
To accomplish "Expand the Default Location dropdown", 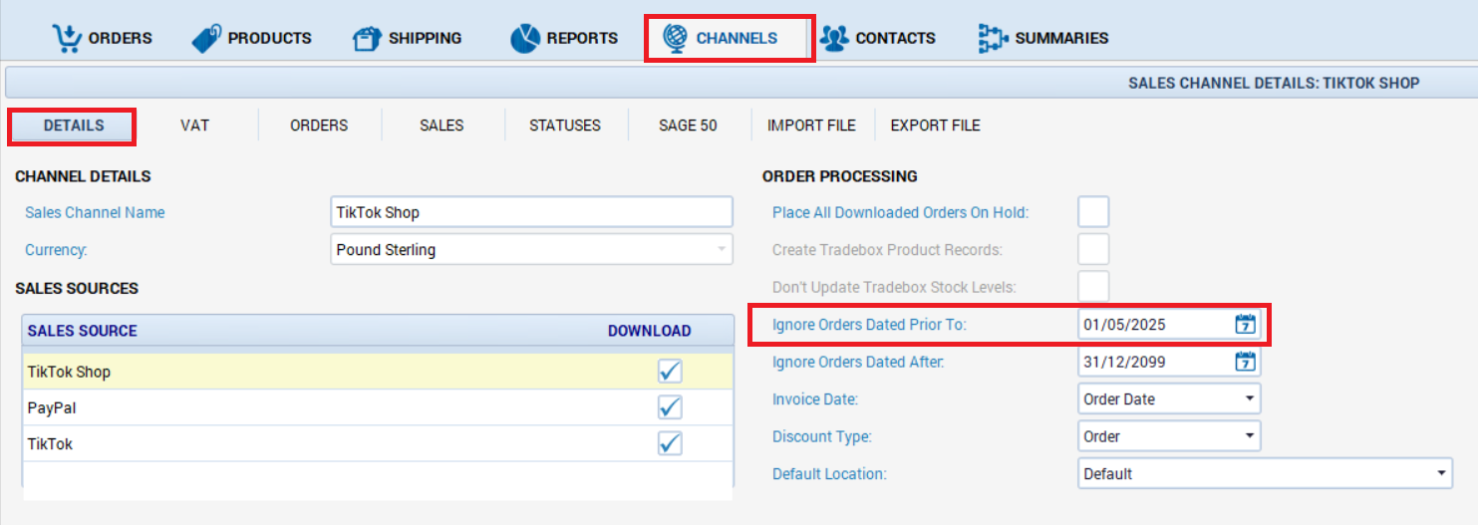I will (1441, 474).
